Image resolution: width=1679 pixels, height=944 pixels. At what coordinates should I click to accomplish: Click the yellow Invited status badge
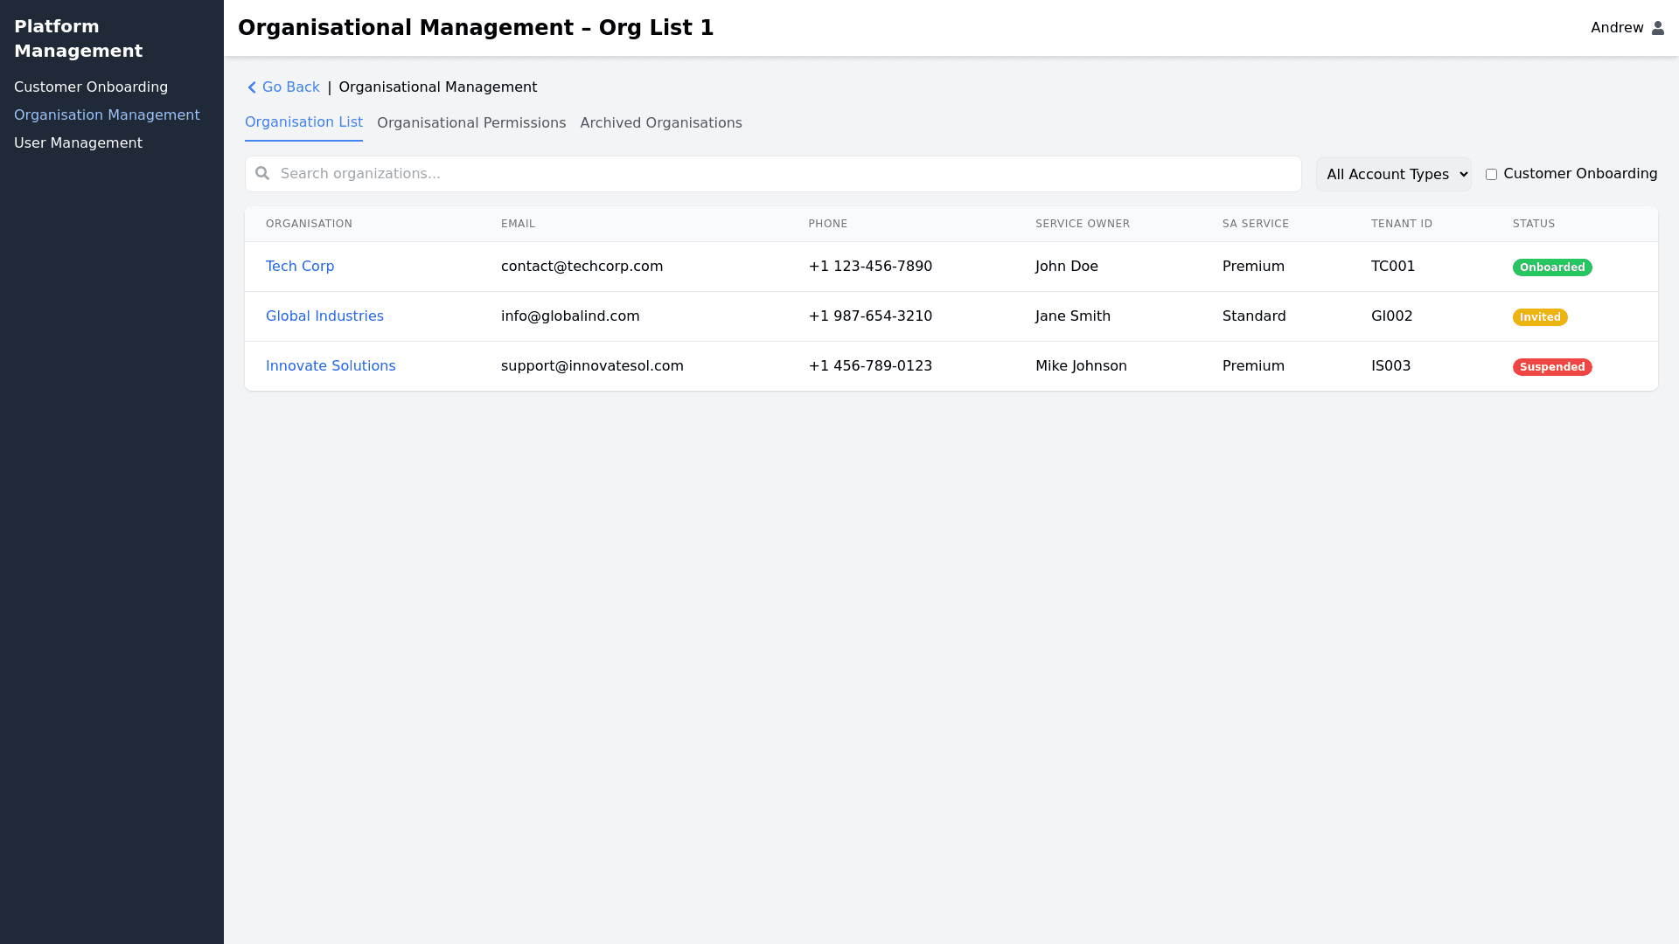[x=1539, y=317]
